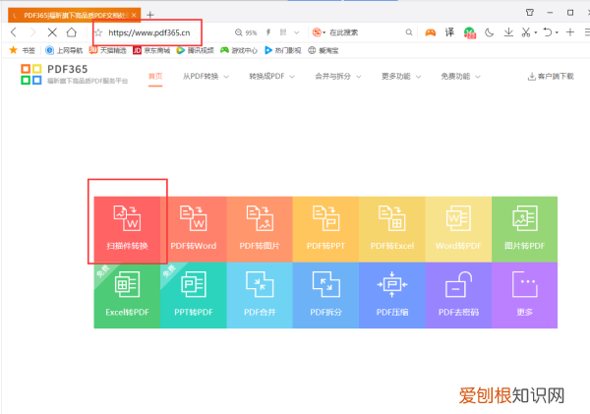Open the Excel转PDF tile
This screenshot has width=590, height=414.
[x=127, y=295]
